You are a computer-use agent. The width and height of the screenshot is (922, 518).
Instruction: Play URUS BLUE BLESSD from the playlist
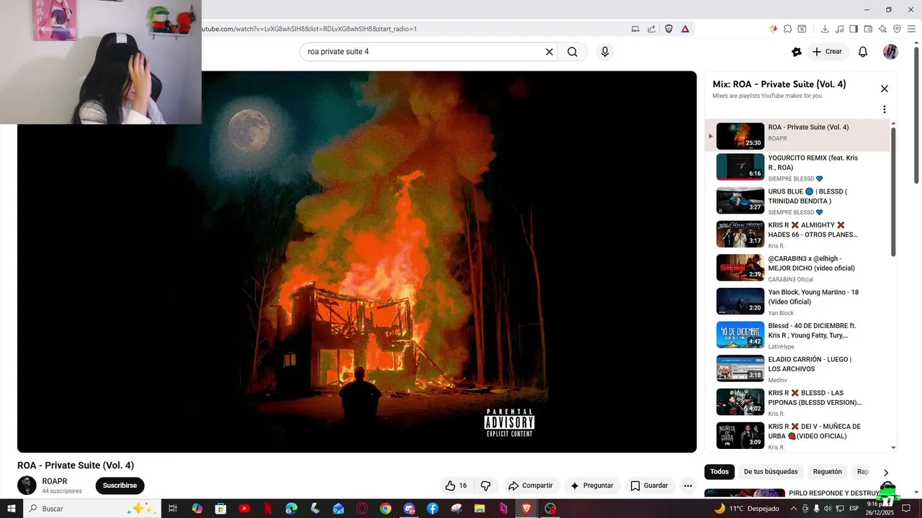pos(797,201)
